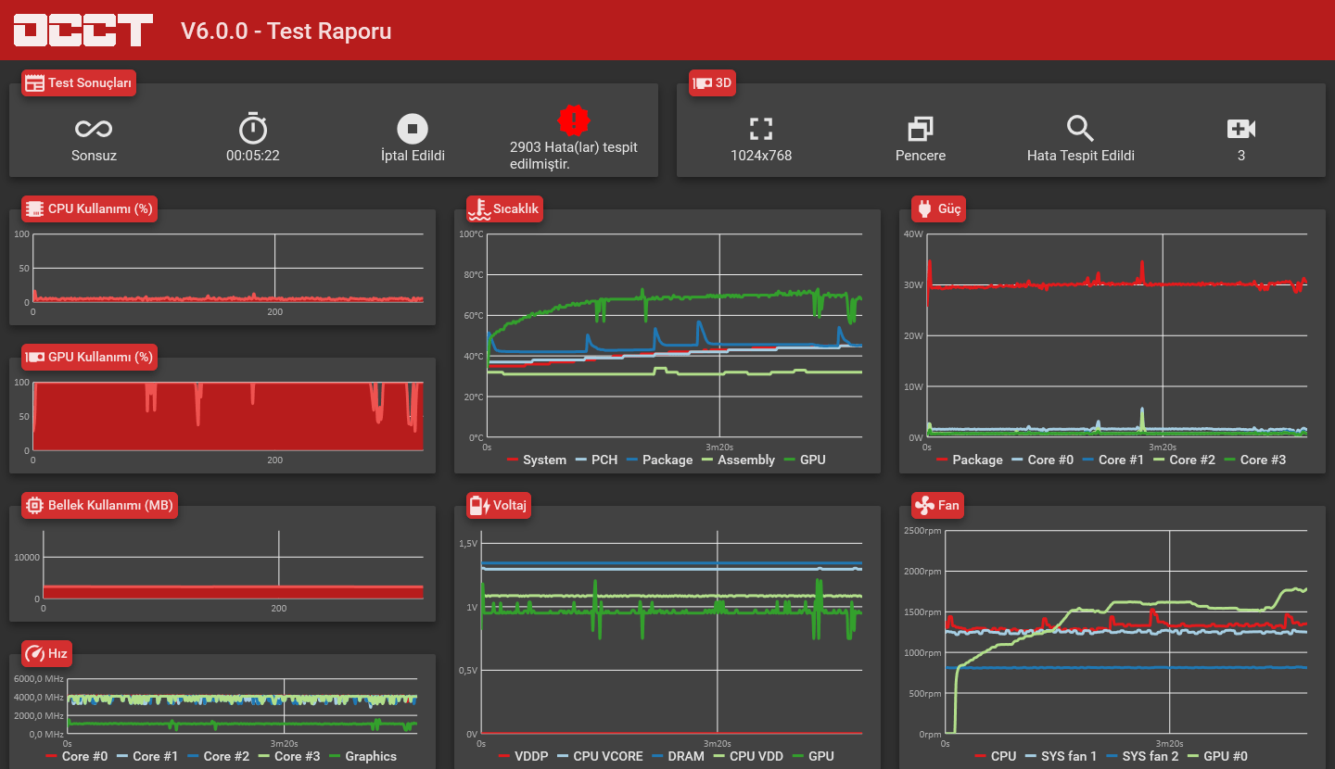Toggle Graphics series in Hız legend
This screenshot has width=1335, height=769.
(x=362, y=756)
